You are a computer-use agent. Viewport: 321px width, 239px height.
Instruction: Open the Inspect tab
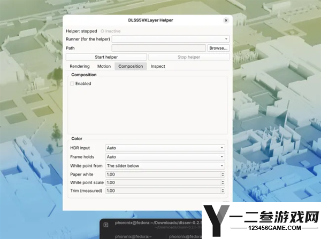[158, 66]
